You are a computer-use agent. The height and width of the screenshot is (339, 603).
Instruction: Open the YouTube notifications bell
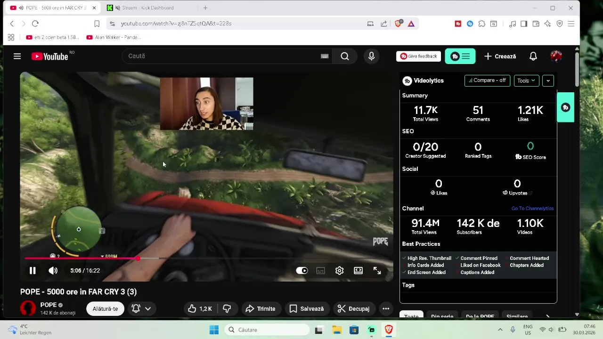coord(533,56)
